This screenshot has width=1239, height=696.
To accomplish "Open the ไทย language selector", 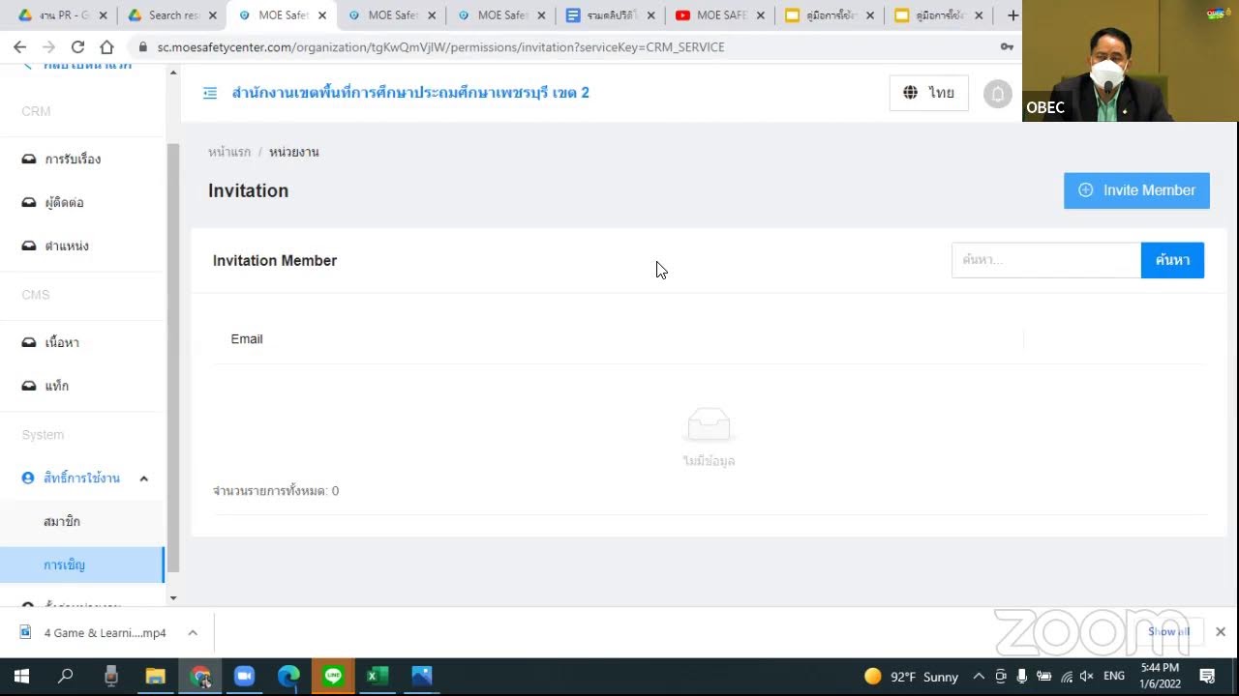I will point(928,93).
